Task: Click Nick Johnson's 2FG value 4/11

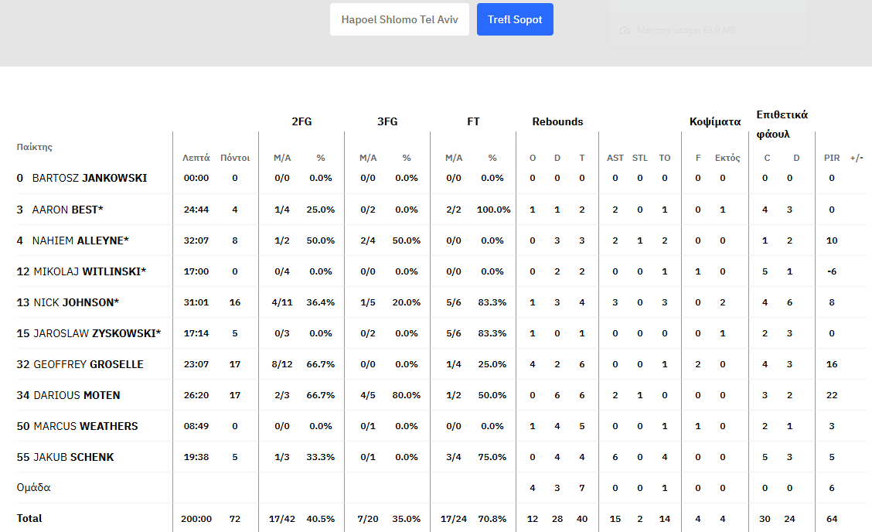Action: (x=282, y=302)
